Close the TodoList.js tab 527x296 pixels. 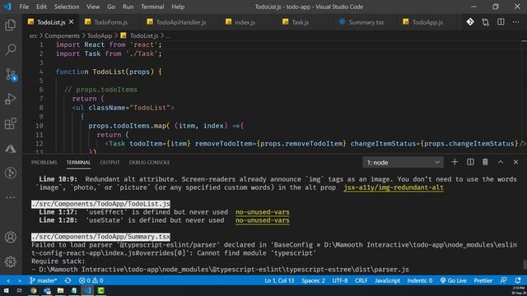click(x=72, y=22)
